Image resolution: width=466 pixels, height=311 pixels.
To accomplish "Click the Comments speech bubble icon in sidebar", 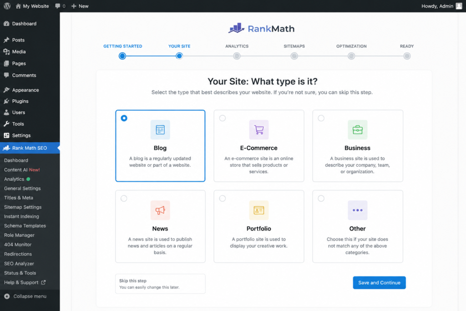I will (x=6, y=75).
